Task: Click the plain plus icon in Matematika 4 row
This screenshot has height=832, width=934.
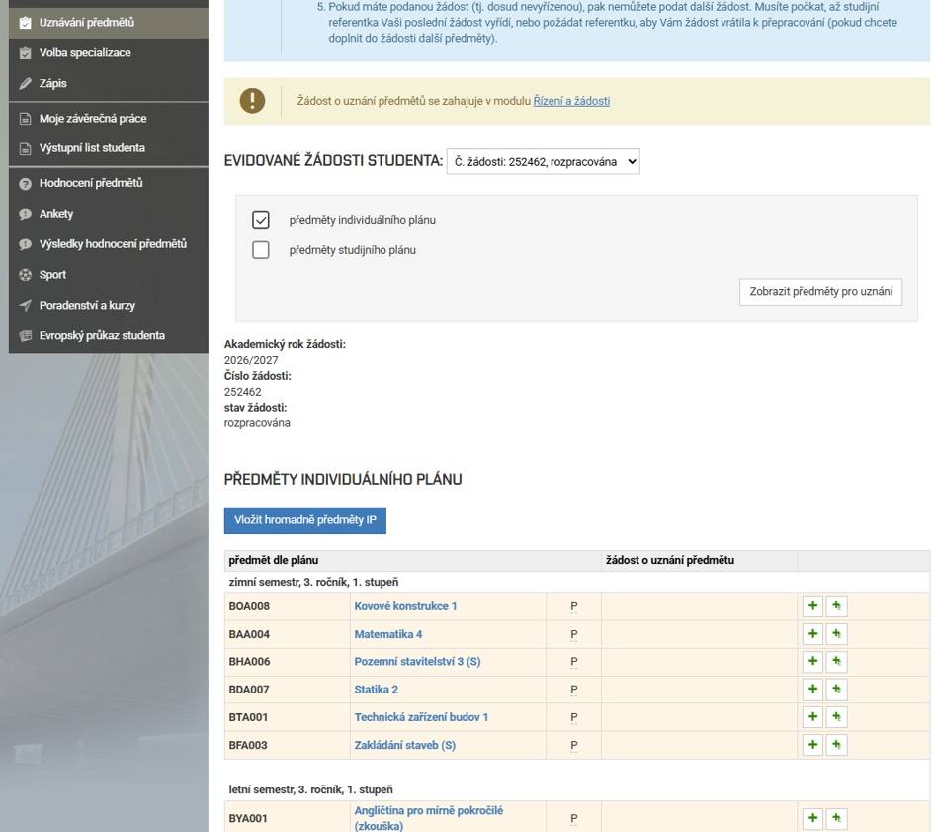Action: (x=812, y=634)
